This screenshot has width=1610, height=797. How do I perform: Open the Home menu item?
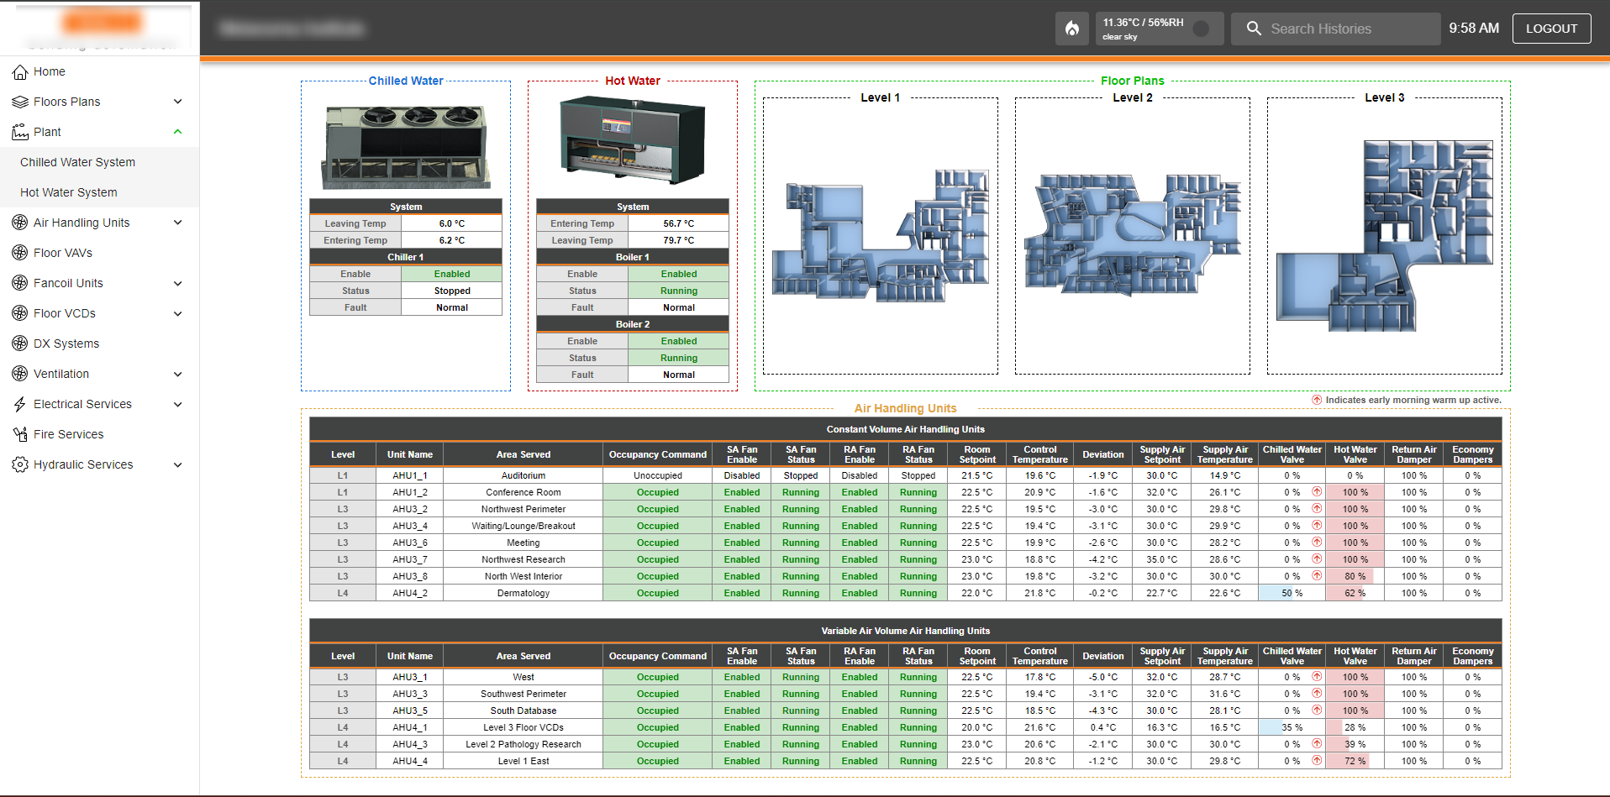[x=99, y=71]
